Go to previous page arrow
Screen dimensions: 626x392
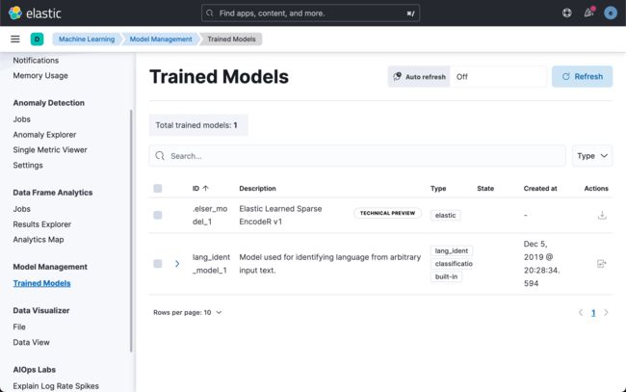click(581, 313)
